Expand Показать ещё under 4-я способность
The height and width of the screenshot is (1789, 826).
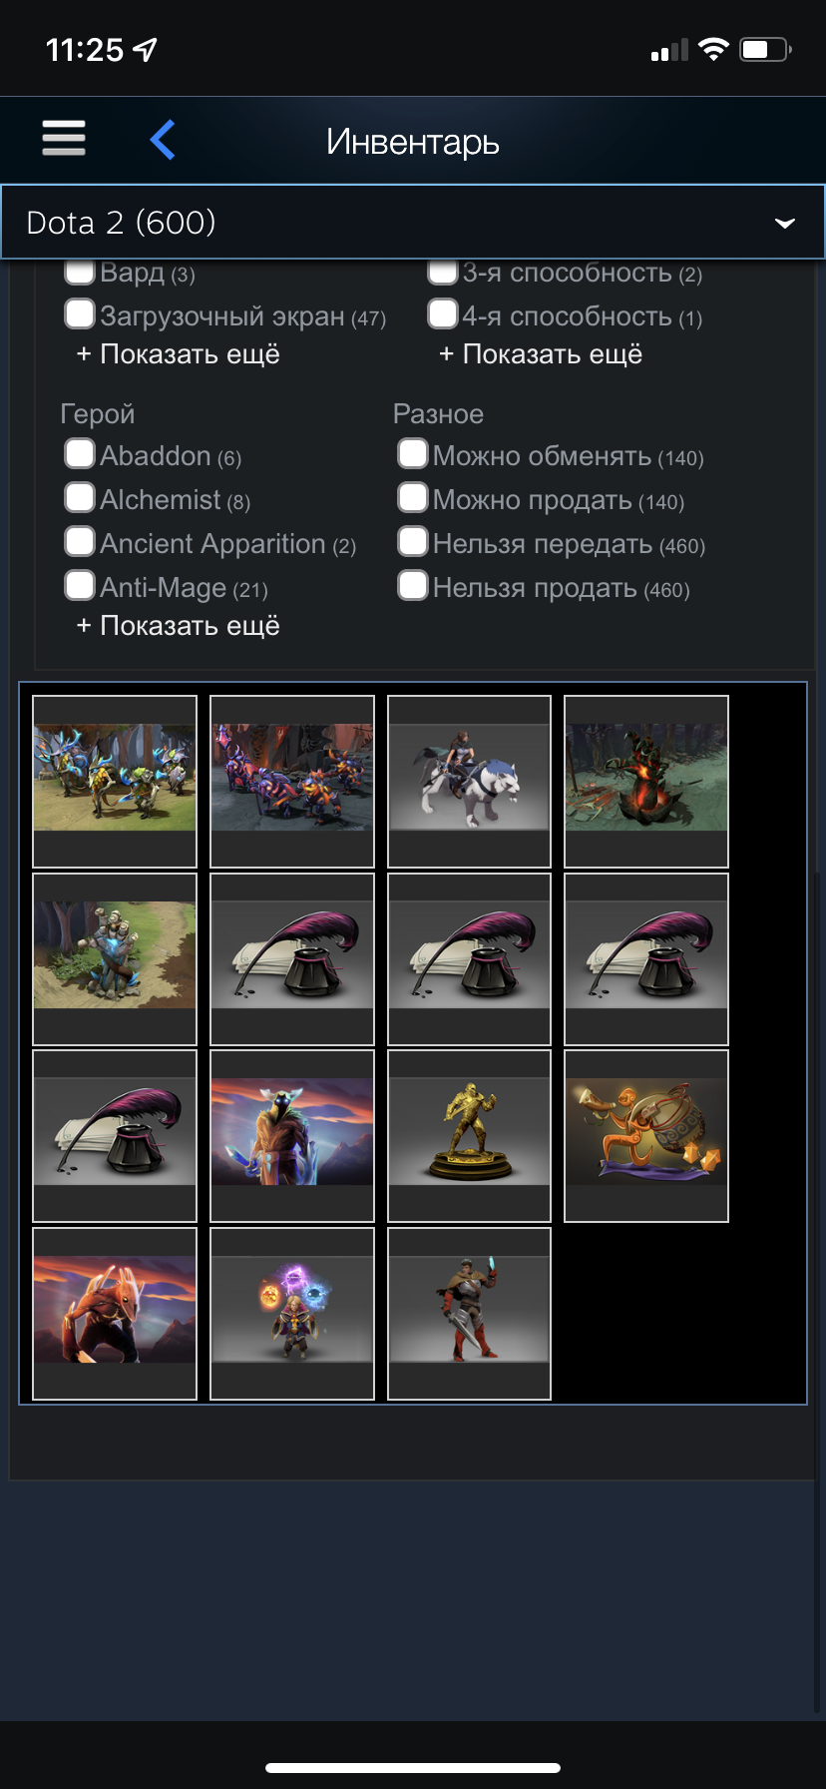coord(540,354)
